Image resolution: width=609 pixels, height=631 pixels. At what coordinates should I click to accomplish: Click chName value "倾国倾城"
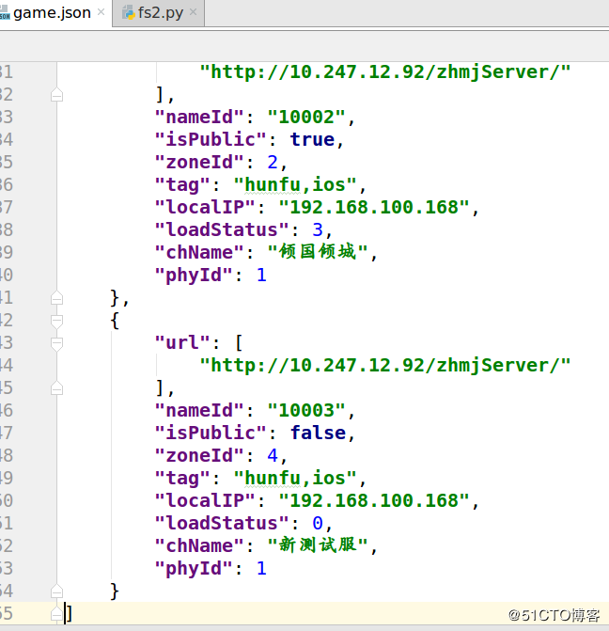tap(318, 252)
